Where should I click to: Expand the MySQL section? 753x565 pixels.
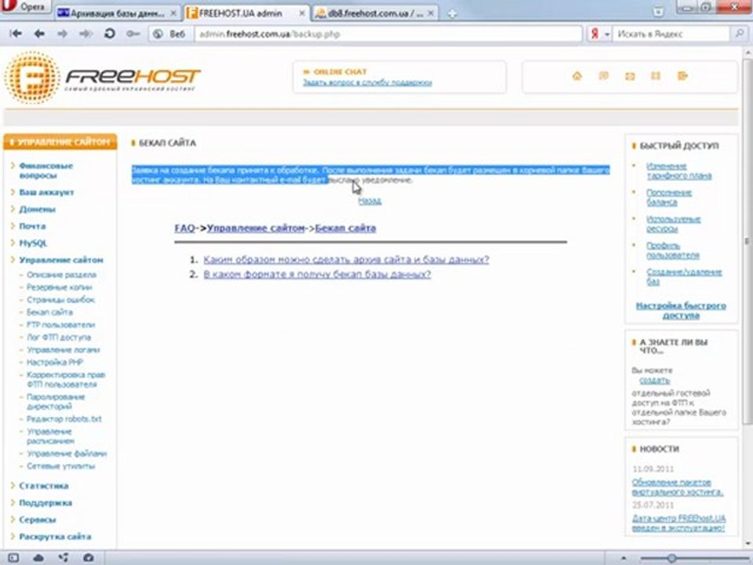tap(33, 243)
